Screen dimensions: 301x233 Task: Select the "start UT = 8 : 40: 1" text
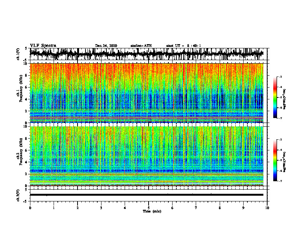[184, 46]
